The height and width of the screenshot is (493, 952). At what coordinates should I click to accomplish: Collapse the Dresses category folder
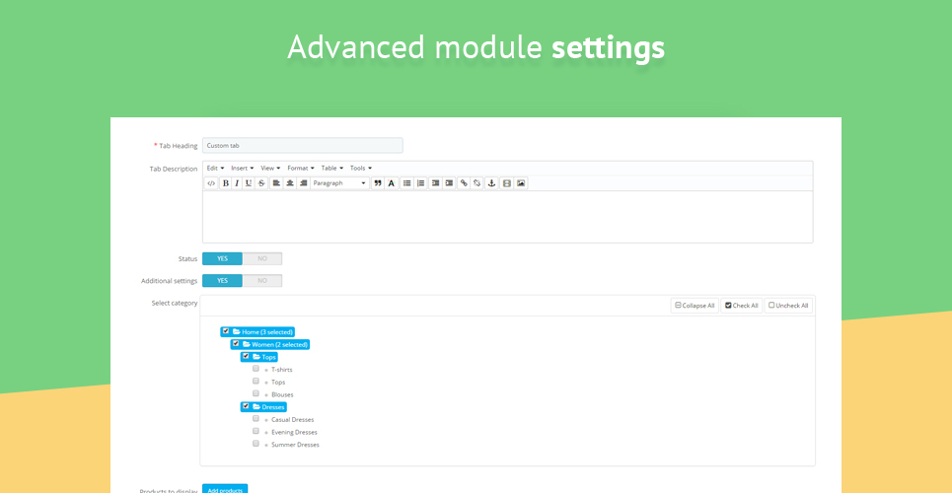[256, 407]
